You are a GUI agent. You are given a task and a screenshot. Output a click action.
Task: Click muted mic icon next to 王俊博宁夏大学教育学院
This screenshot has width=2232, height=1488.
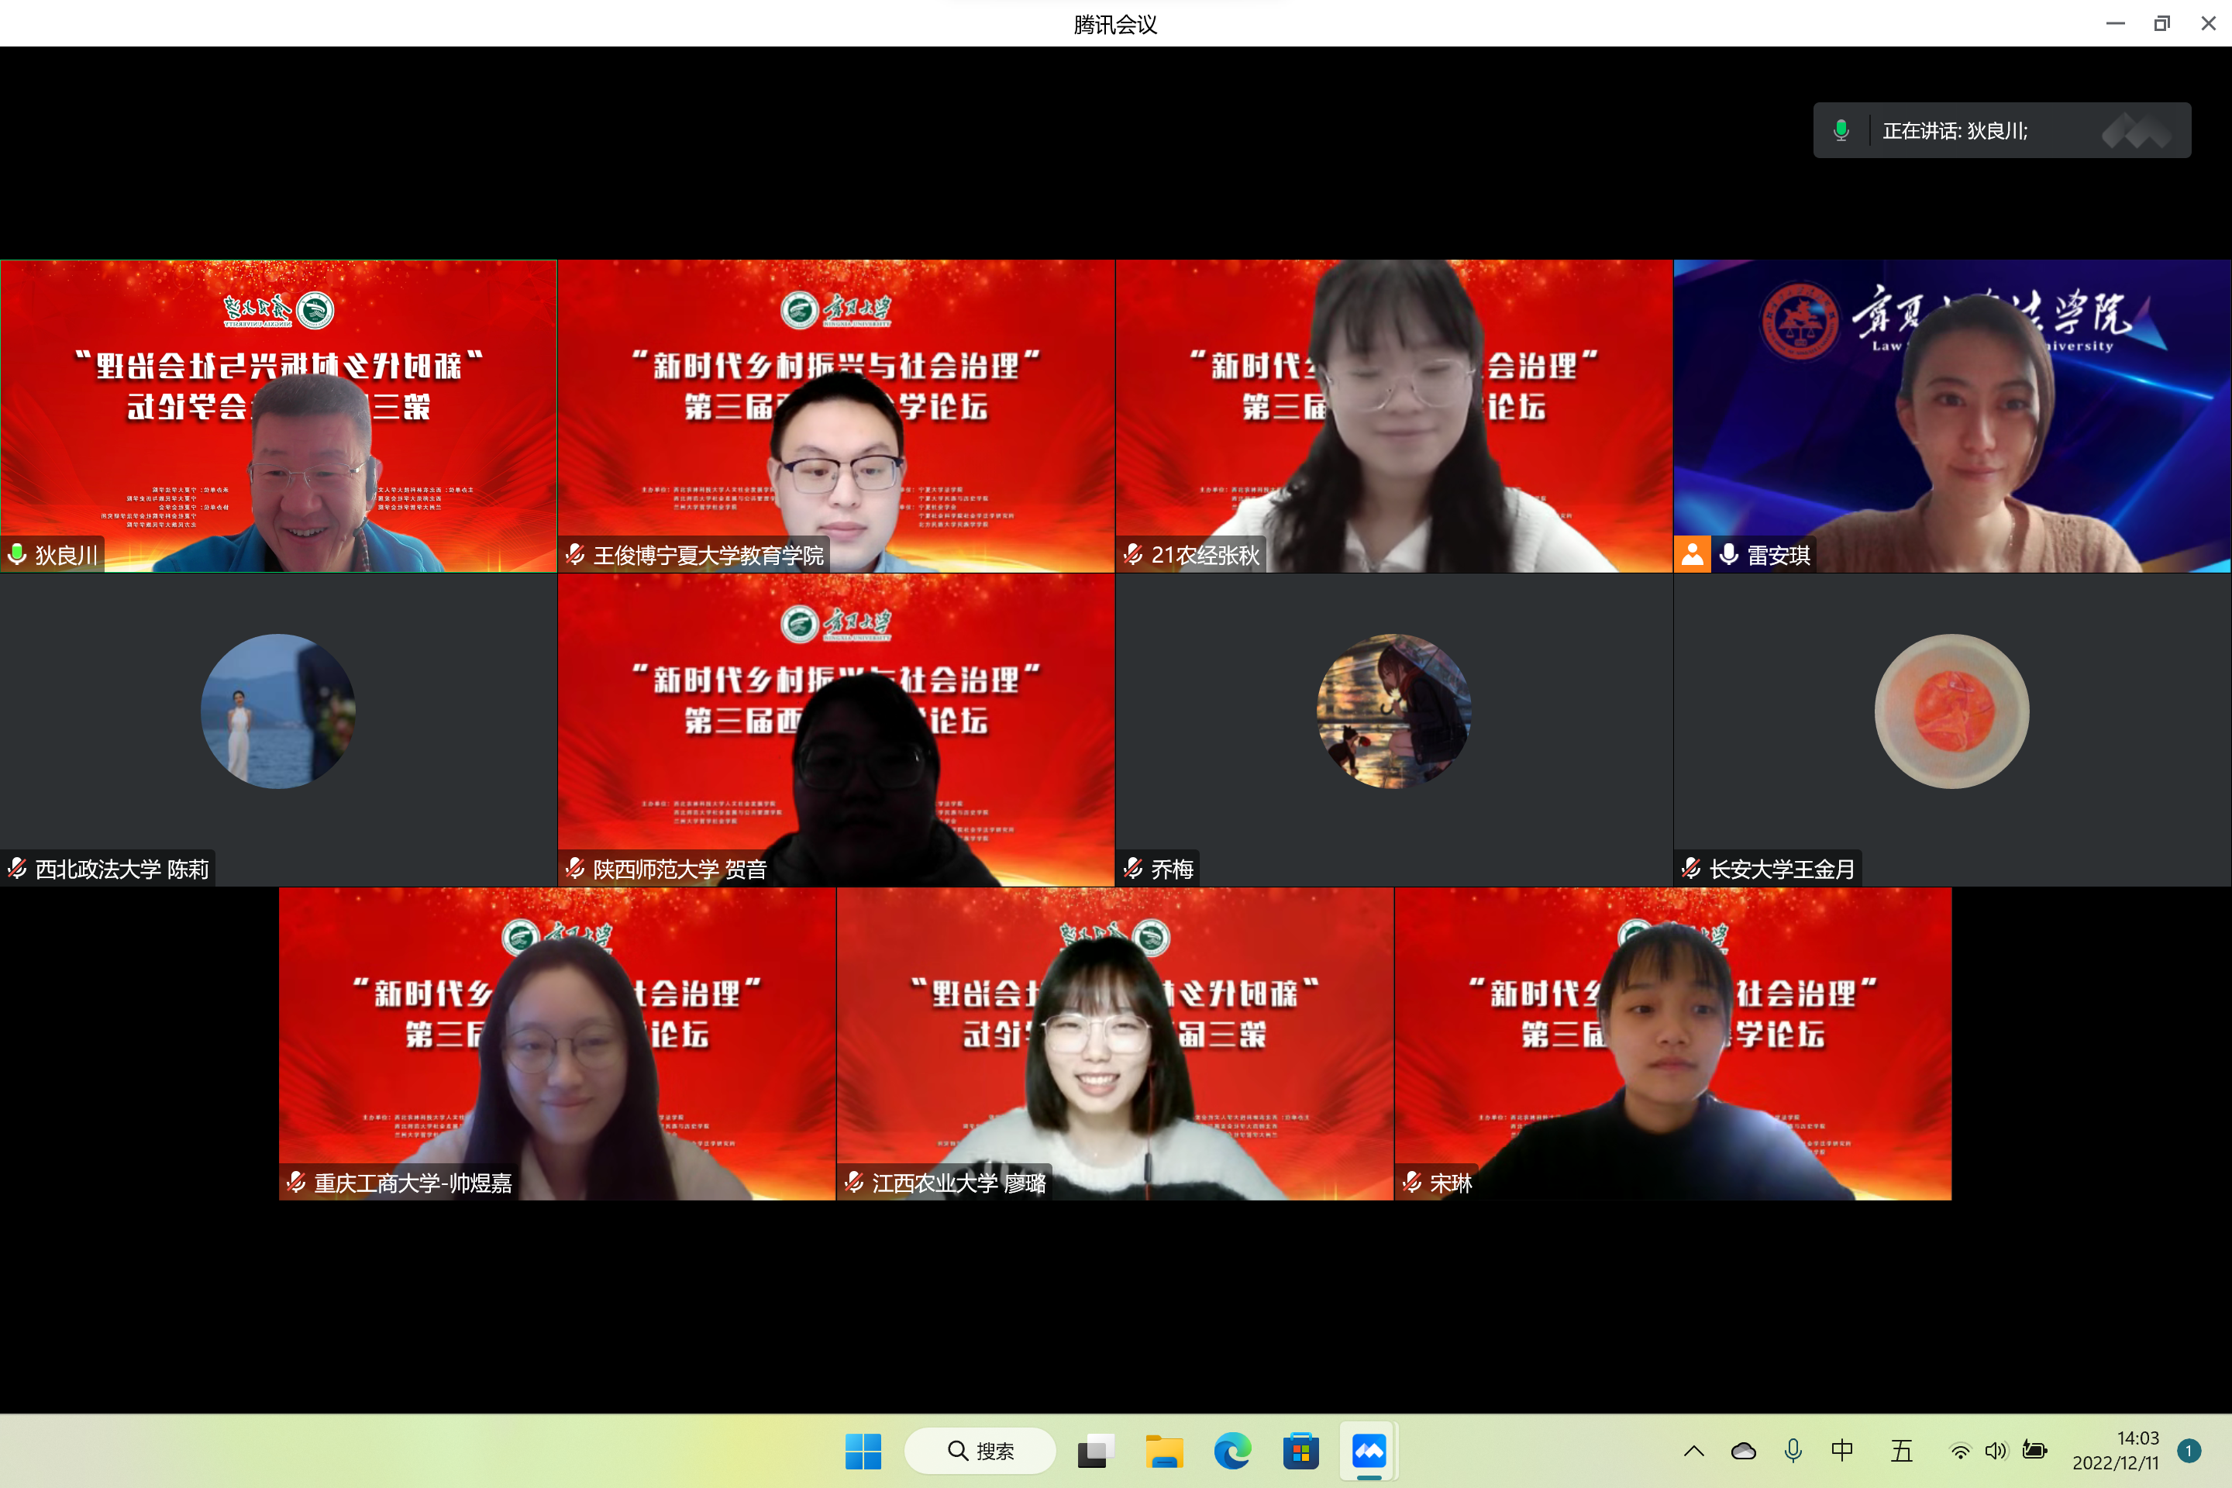click(x=575, y=554)
